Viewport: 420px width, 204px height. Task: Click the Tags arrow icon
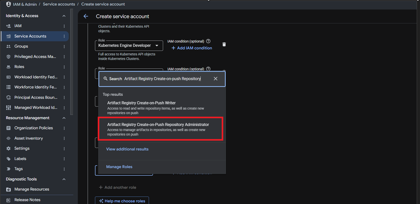coord(9,169)
